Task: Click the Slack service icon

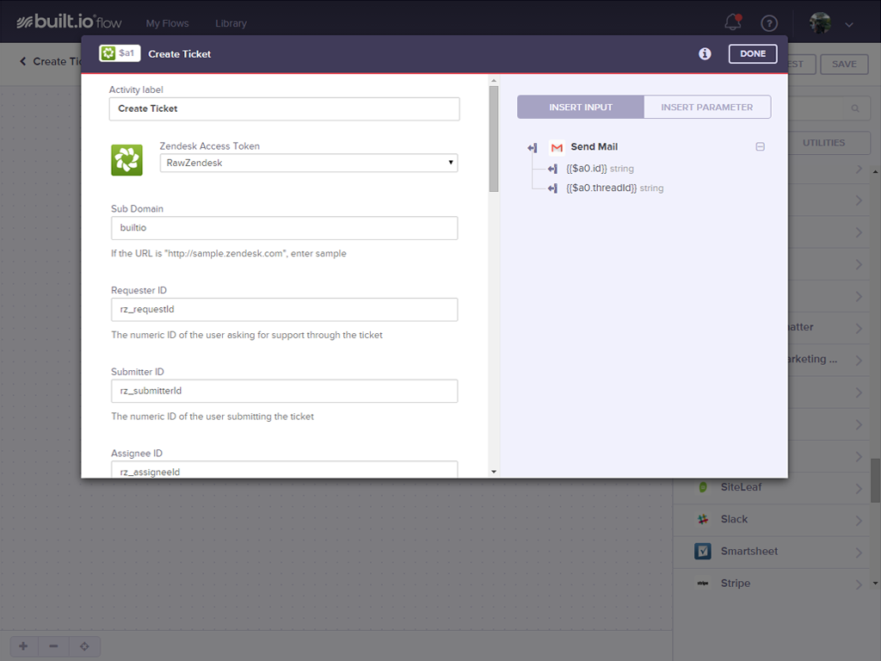Action: 703,519
